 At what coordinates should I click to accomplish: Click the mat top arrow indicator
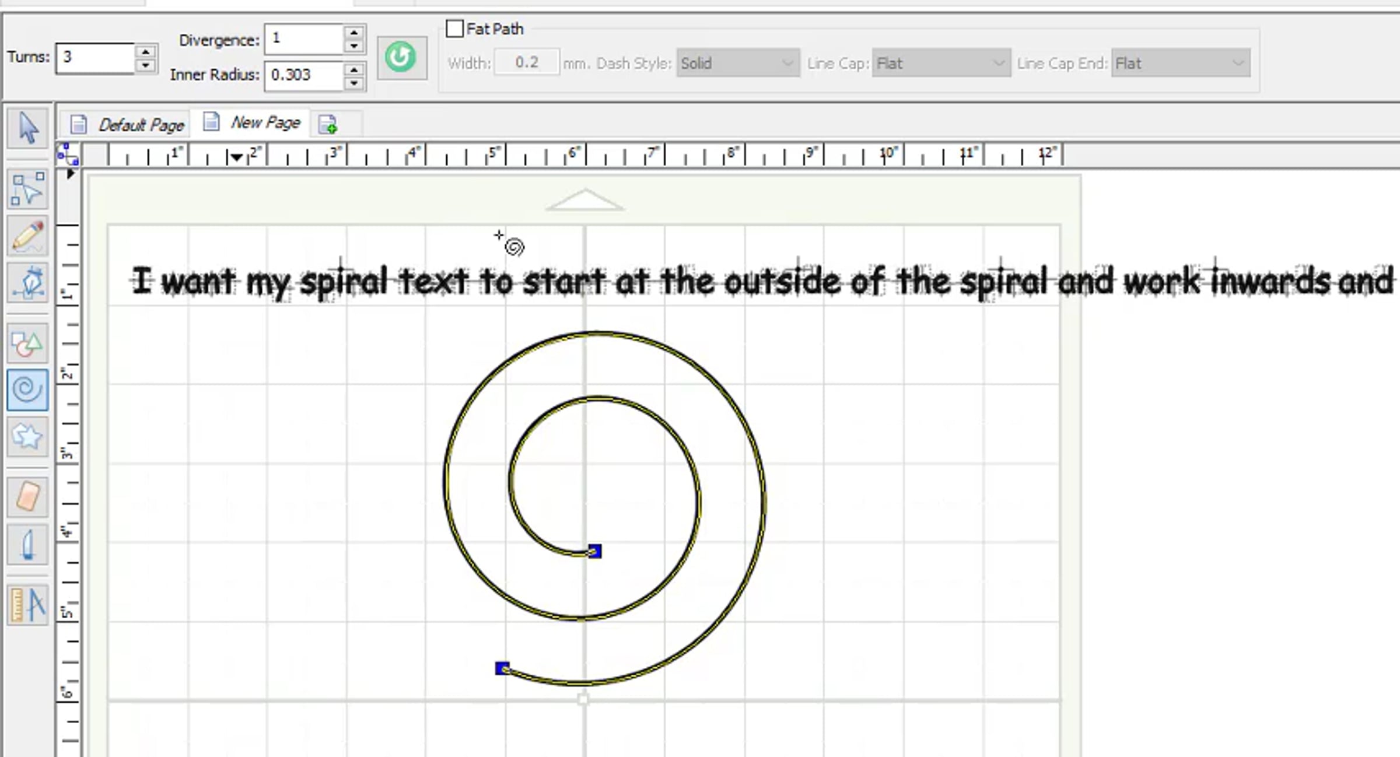pyautogui.click(x=585, y=199)
